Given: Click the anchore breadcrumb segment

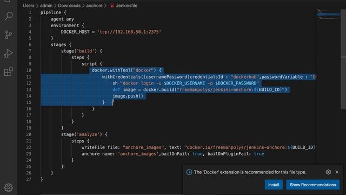Looking at the screenshot, I should [x=94, y=5].
